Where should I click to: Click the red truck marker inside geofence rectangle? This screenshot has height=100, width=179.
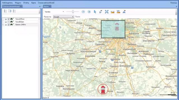[117, 27]
